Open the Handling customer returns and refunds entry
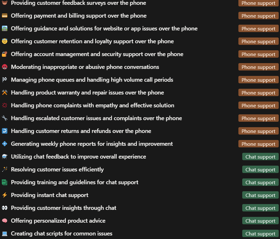This screenshot has height=239, width=280. pos(81,131)
